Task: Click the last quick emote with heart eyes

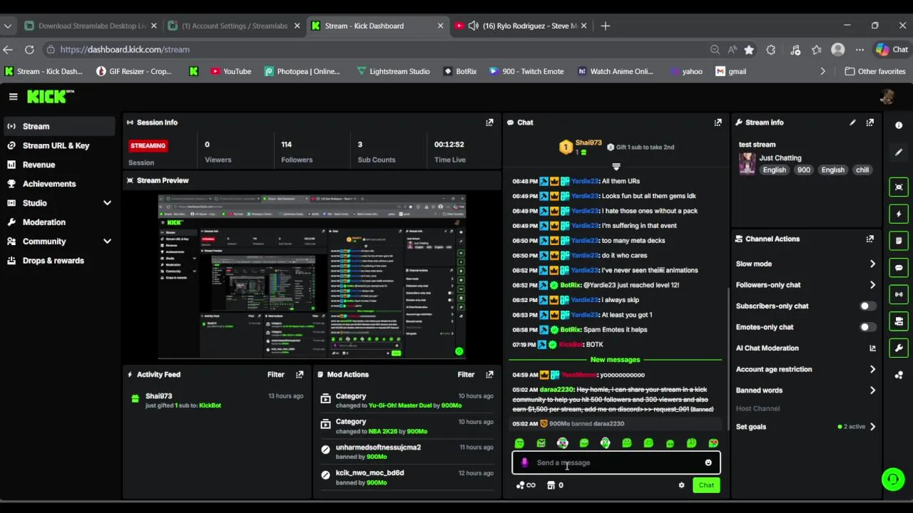Action: tap(713, 443)
